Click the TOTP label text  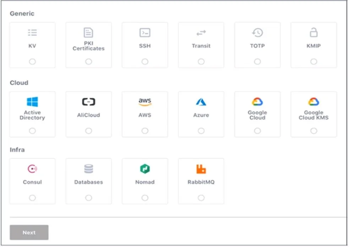click(x=257, y=46)
